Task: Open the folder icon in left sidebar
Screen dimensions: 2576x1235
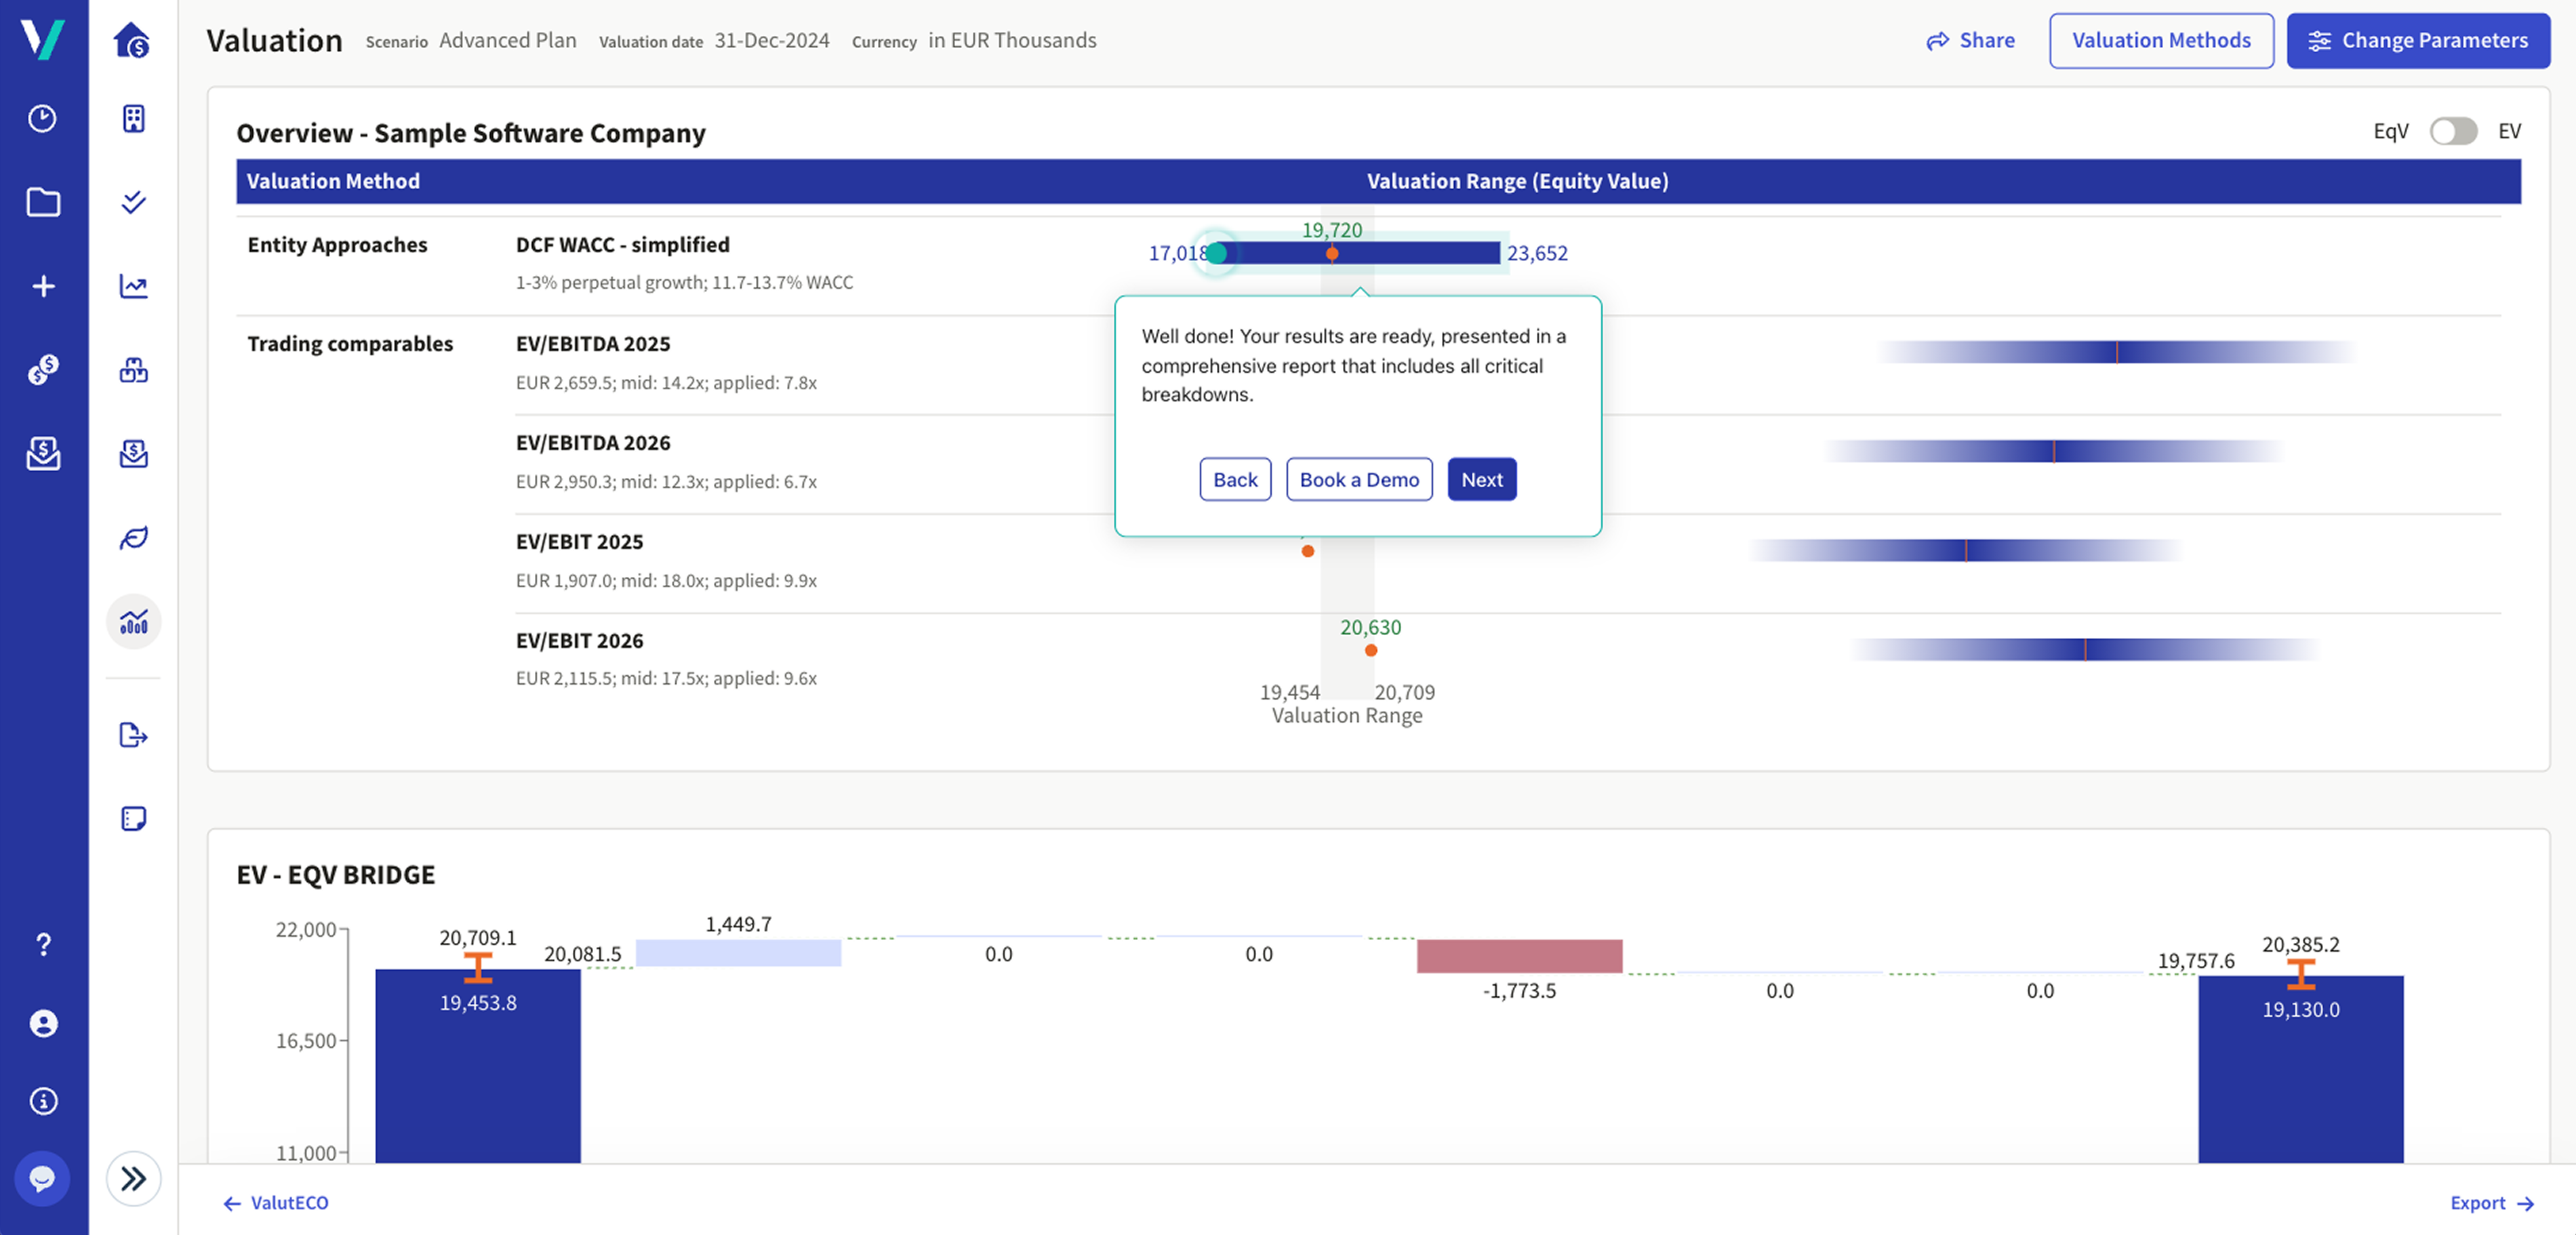Action: 43,202
